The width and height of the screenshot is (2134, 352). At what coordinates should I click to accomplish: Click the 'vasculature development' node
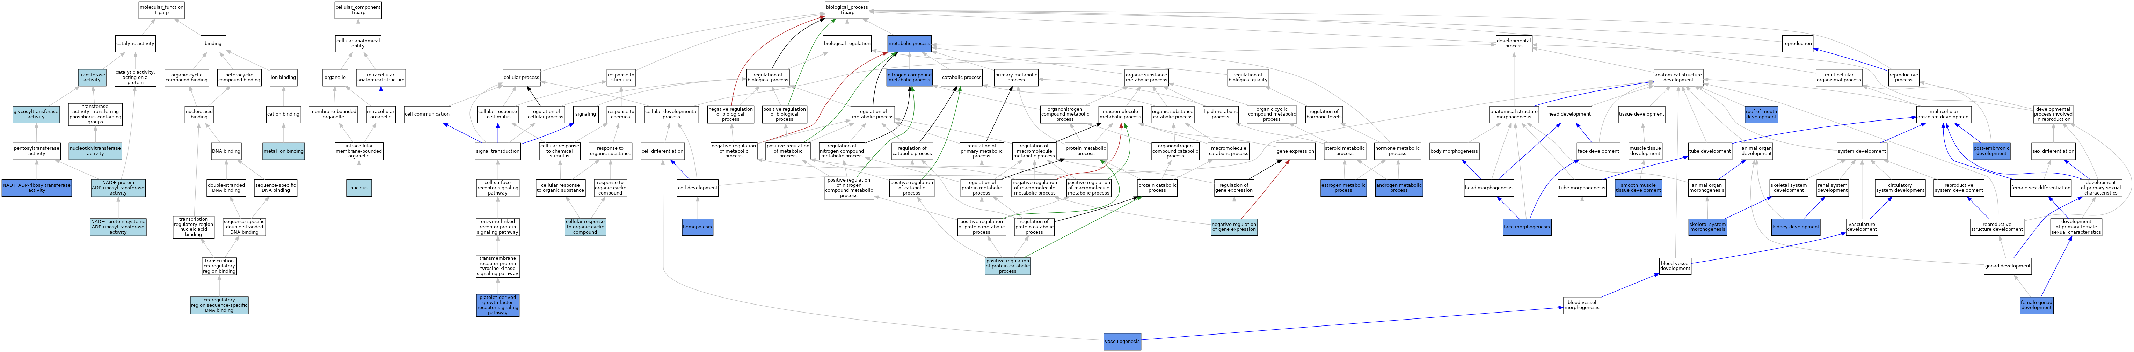(1862, 227)
